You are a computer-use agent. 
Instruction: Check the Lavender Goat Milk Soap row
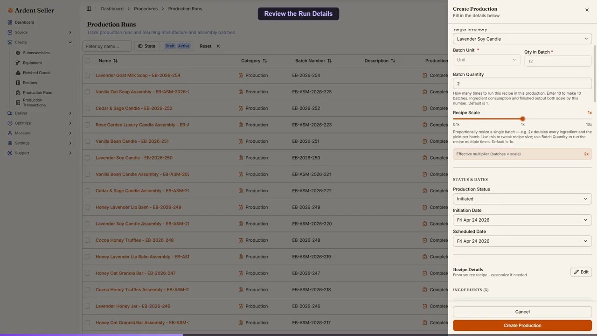(x=87, y=75)
